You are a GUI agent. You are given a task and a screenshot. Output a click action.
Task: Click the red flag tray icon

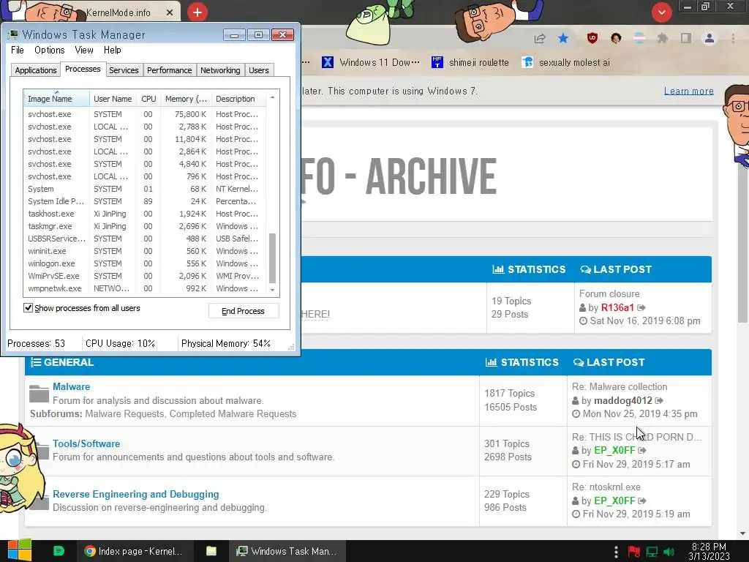click(634, 552)
